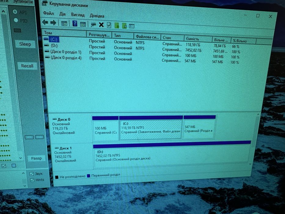Open the Вигляд menu
285x214 pixels.
tap(78, 15)
